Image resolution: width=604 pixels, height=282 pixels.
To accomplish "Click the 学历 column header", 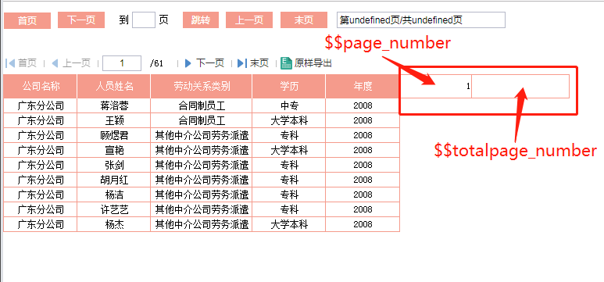I will pyautogui.click(x=289, y=86).
